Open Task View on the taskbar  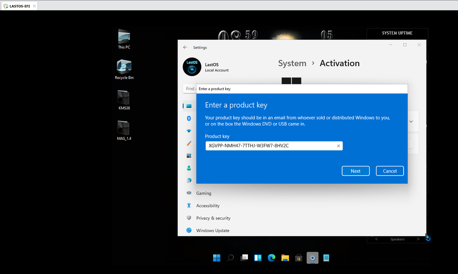[x=244, y=258]
